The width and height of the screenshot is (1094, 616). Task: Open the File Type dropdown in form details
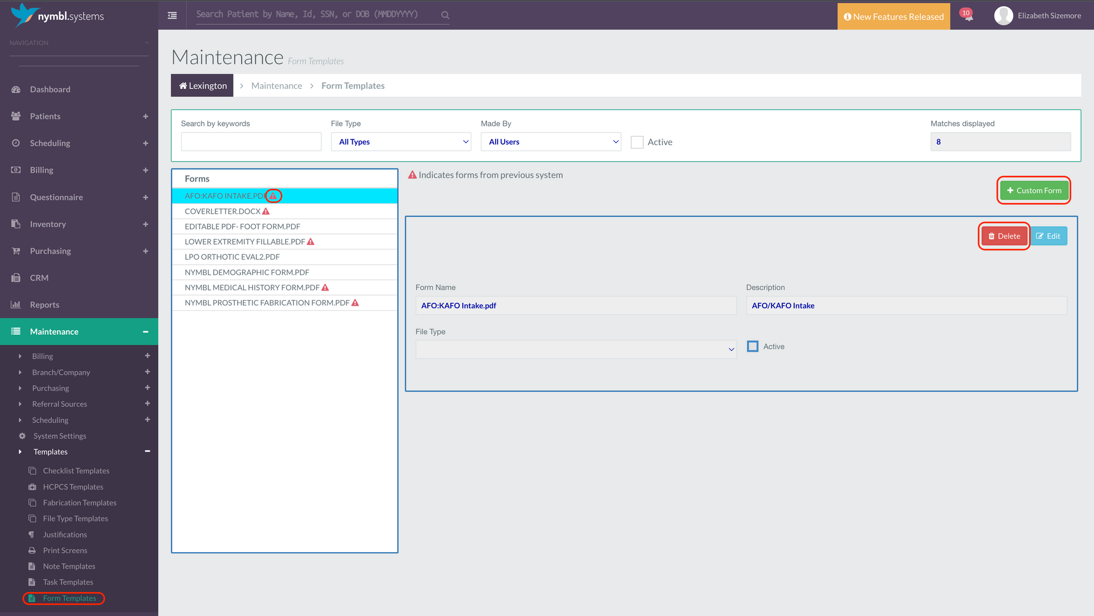(576, 350)
